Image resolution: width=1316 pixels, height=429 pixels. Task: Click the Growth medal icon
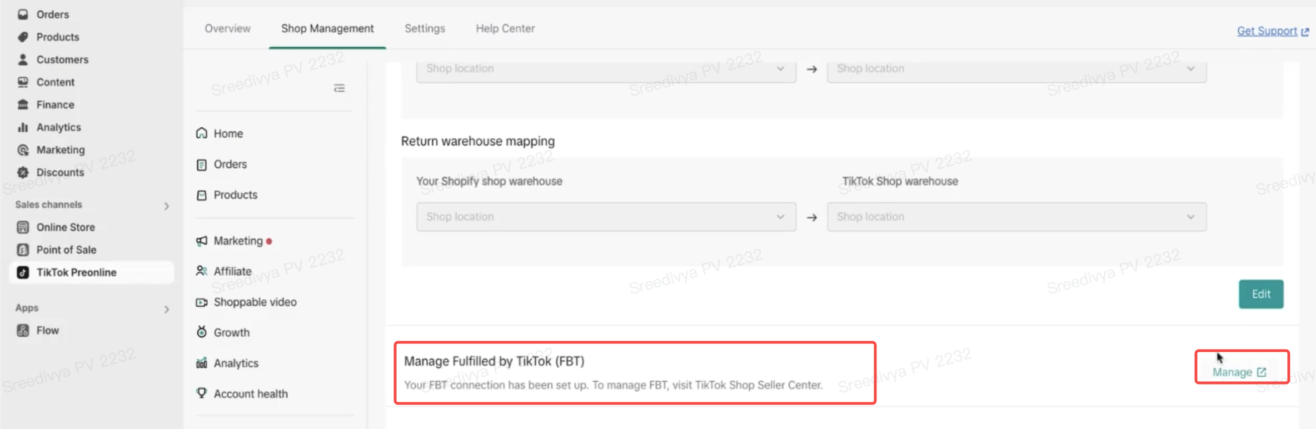202,332
